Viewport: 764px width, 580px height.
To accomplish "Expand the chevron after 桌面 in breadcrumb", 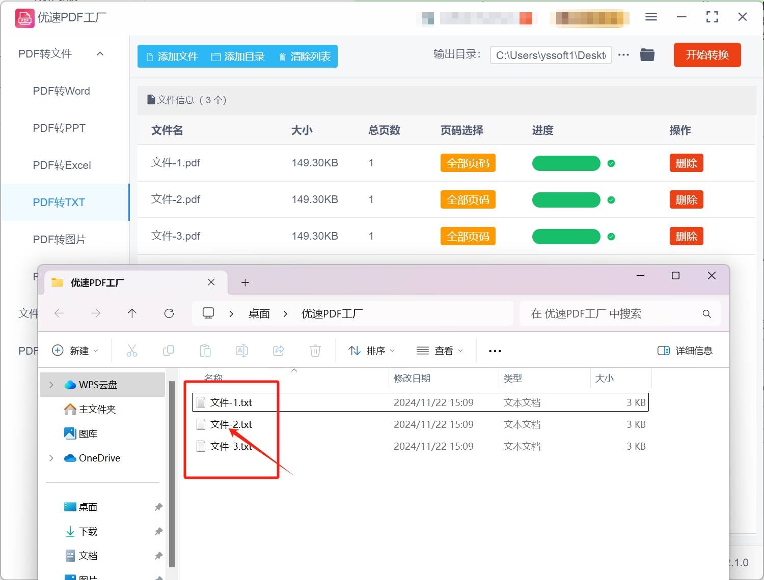I will point(285,314).
